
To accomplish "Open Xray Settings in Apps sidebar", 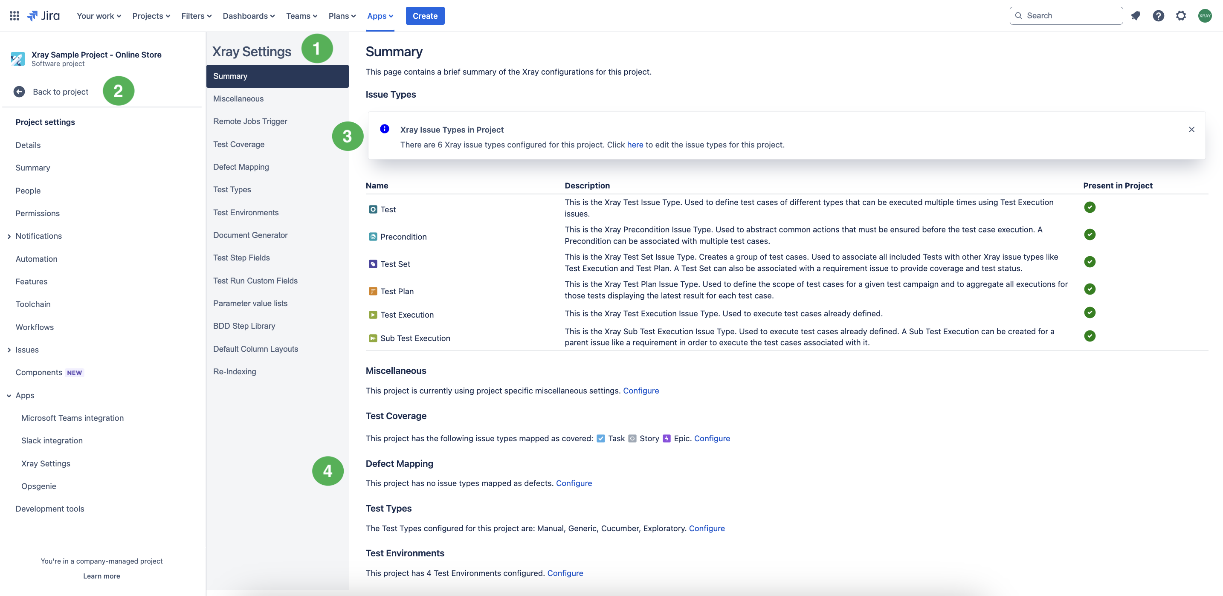I will [x=46, y=463].
